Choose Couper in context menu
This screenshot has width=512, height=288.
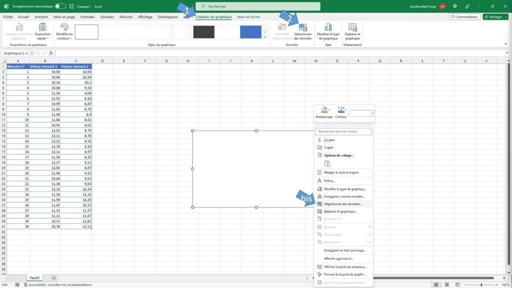pyautogui.click(x=343, y=140)
